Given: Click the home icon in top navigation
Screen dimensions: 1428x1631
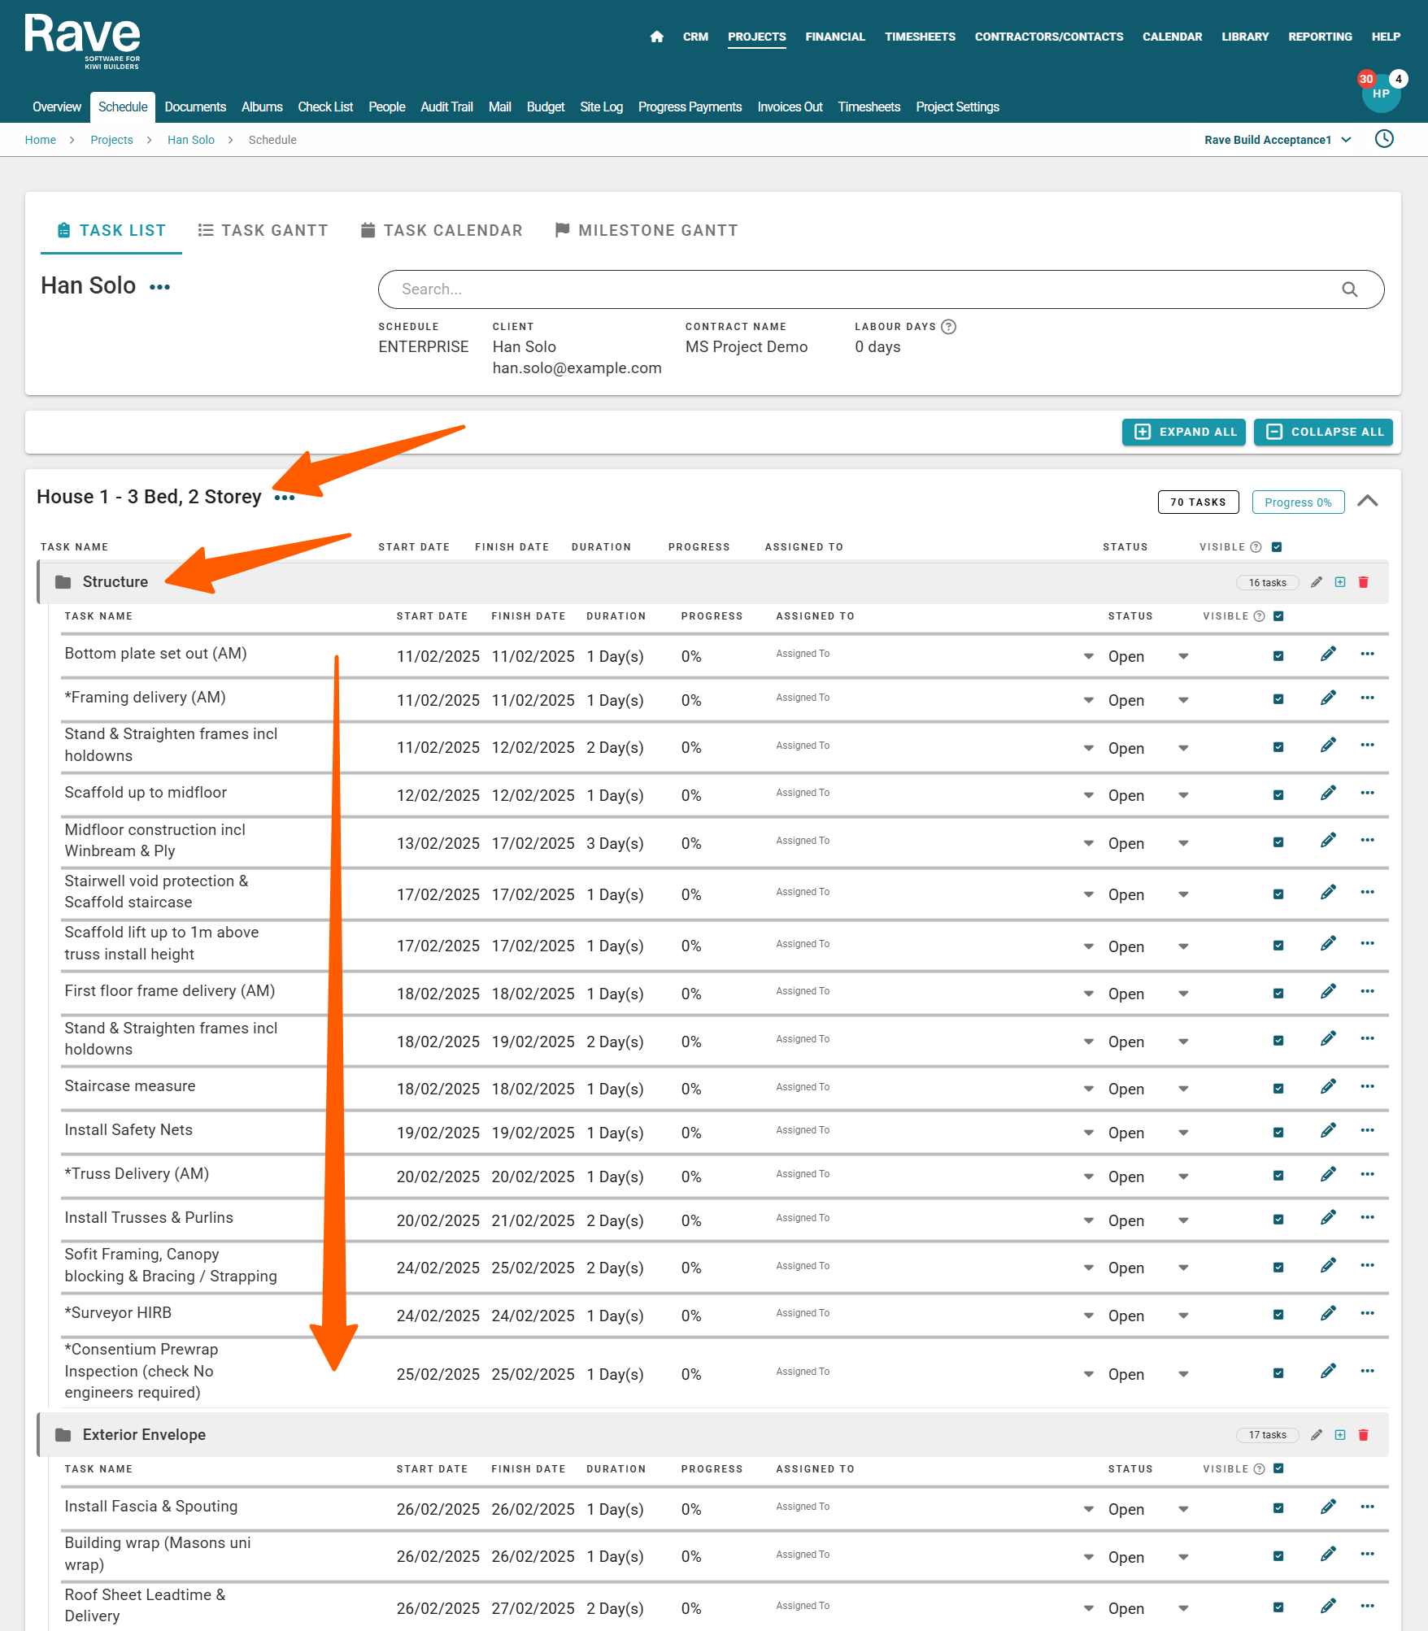Looking at the screenshot, I should 657,37.
